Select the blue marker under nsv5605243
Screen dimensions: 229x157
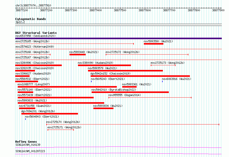(x=91, y=81)
